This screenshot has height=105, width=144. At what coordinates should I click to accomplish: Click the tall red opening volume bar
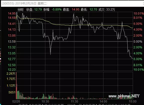(x=17, y=85)
